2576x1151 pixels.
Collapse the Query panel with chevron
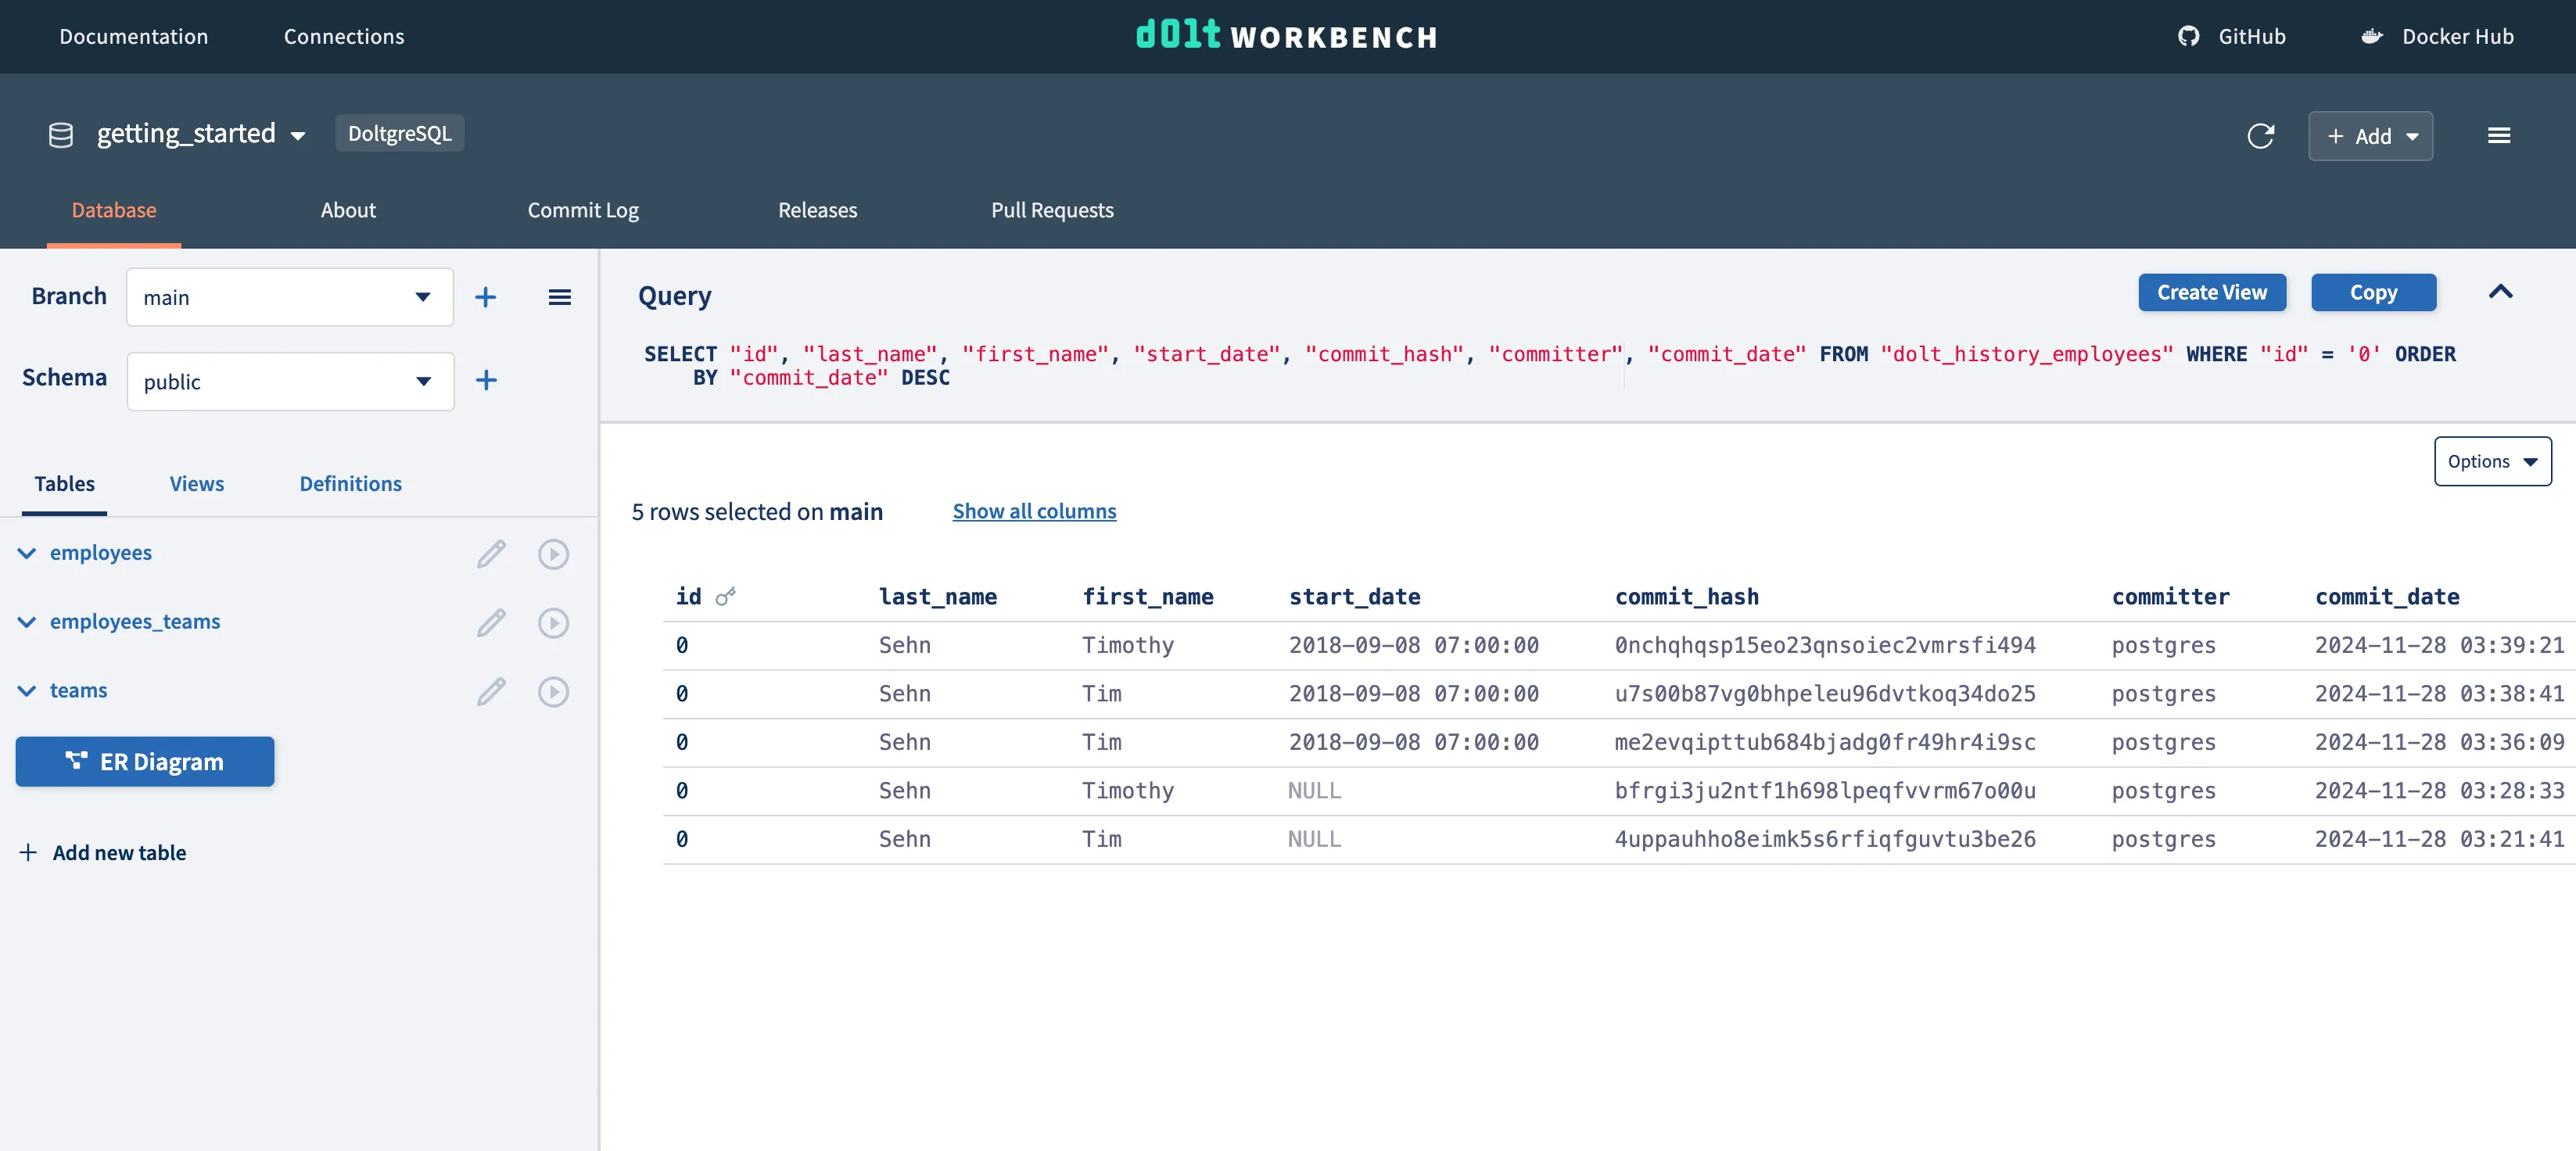[2500, 292]
